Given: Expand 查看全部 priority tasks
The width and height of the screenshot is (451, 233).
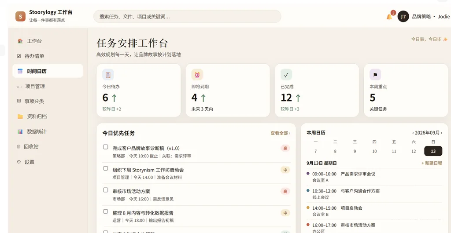Looking at the screenshot, I should [x=280, y=133].
